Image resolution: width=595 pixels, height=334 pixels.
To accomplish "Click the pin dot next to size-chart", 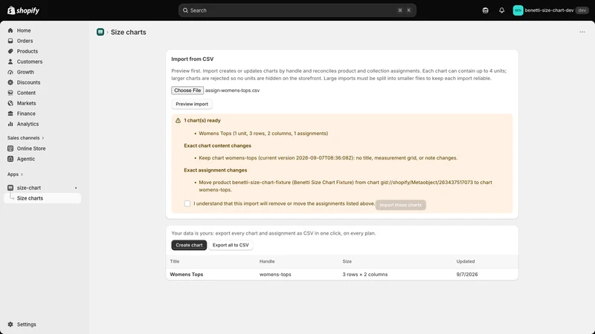I will pyautogui.click(x=76, y=188).
